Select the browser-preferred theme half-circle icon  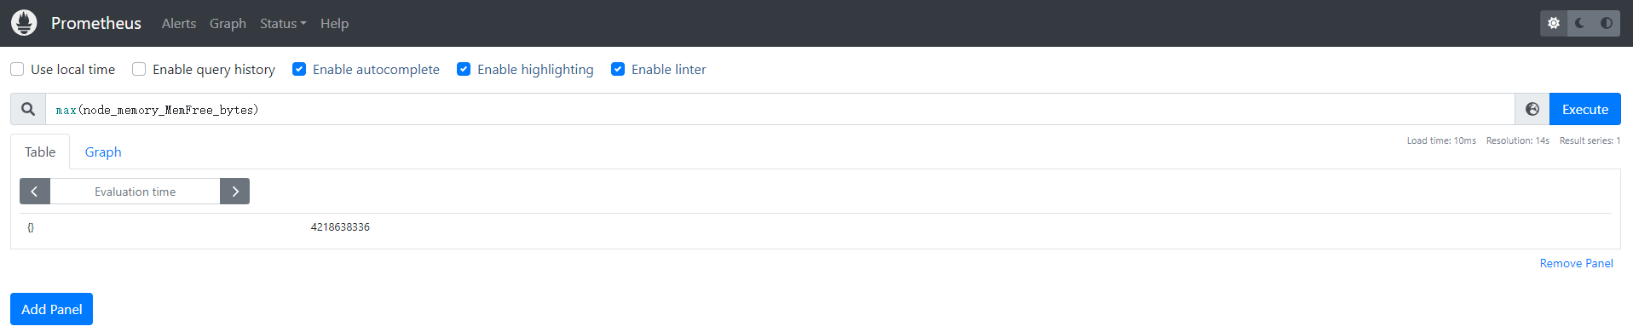(1607, 23)
